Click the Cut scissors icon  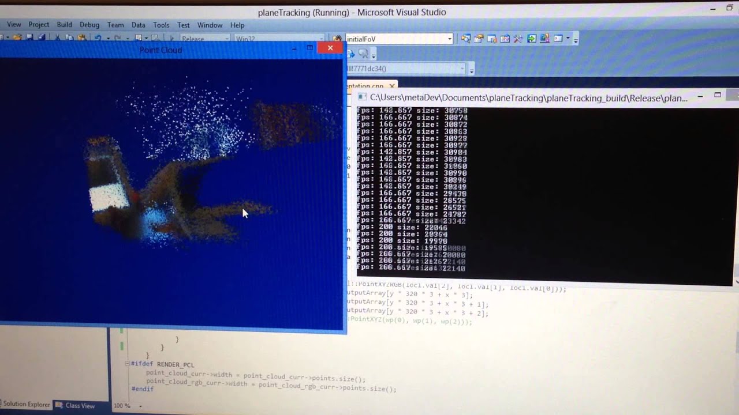click(57, 38)
